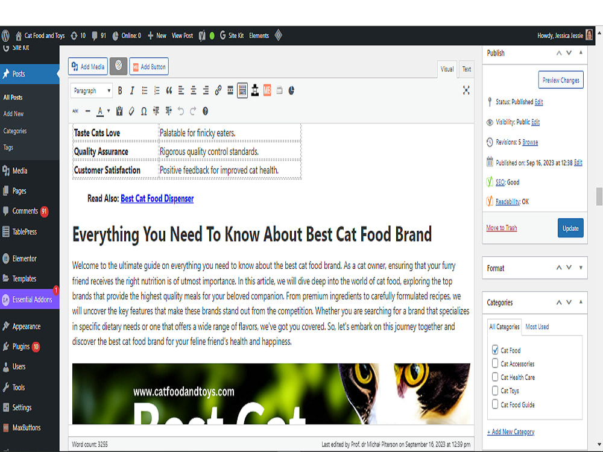Decrease indent of the paragraph
Image resolution: width=603 pixels, height=452 pixels.
coord(156,111)
